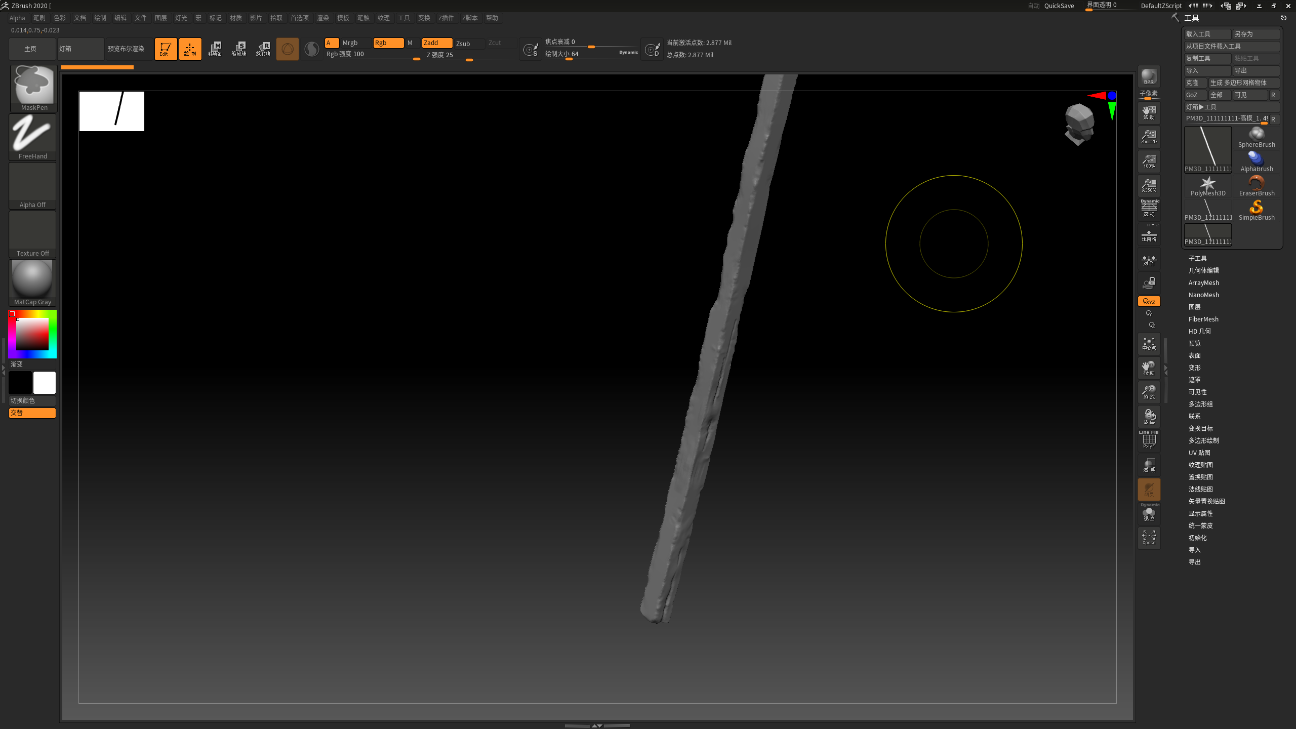Viewport: 1296px width, 729px height.
Task: Open the 笔刷 brush menu
Action: coord(39,18)
